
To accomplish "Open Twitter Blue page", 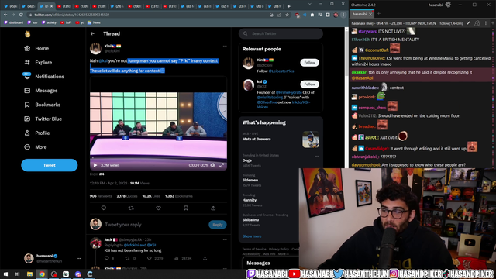I will (43, 119).
